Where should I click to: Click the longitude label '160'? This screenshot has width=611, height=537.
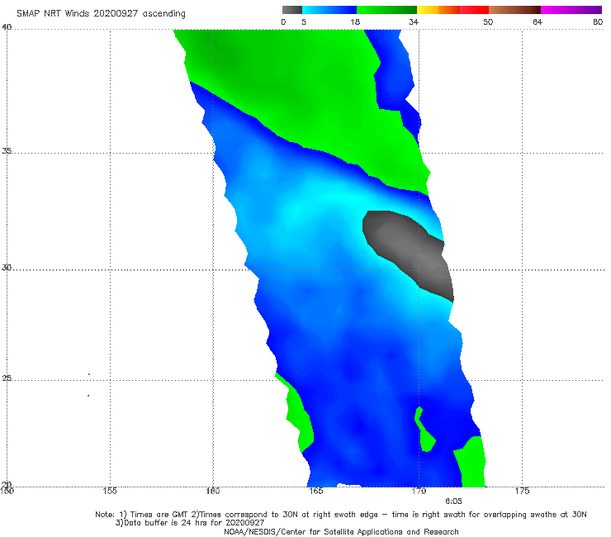[213, 491]
